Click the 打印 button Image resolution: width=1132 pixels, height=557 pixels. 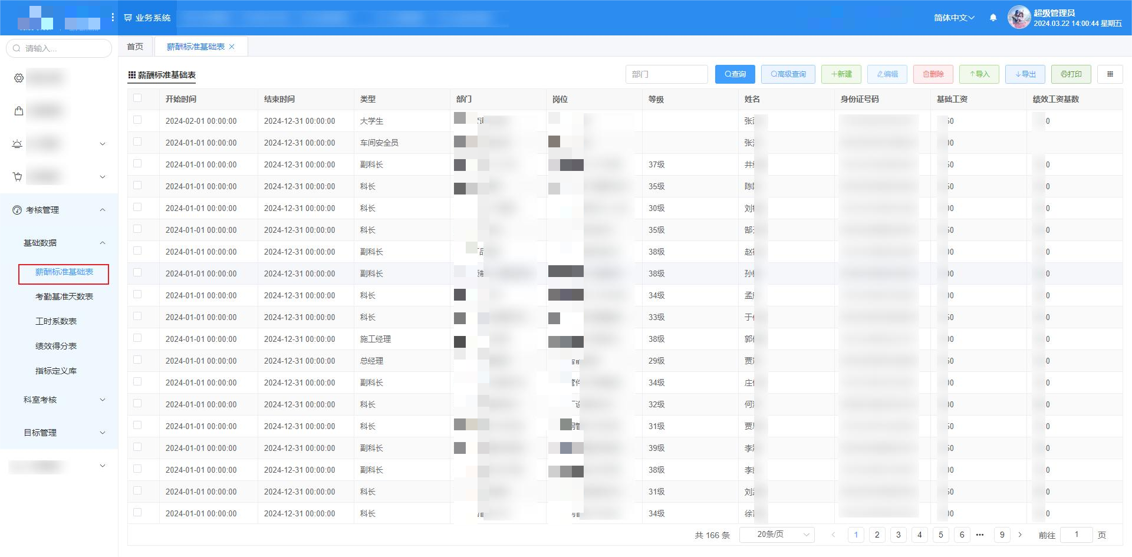click(x=1071, y=74)
